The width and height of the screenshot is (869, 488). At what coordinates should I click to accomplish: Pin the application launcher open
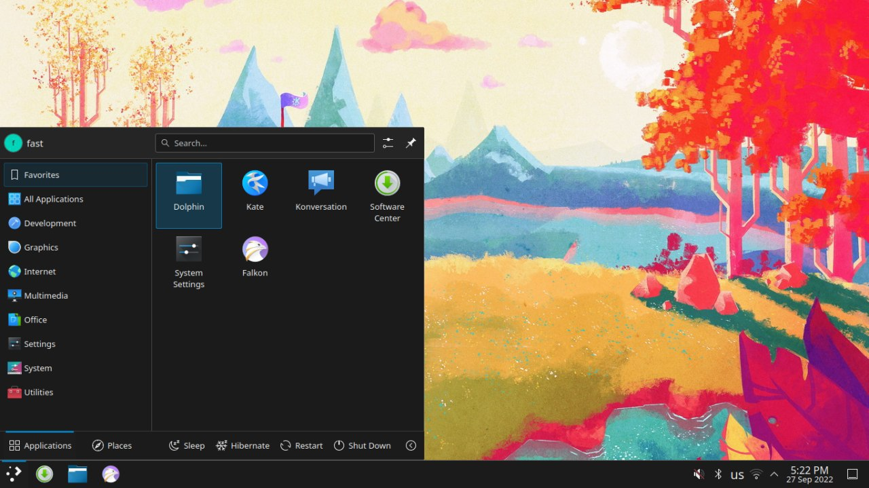coord(411,143)
